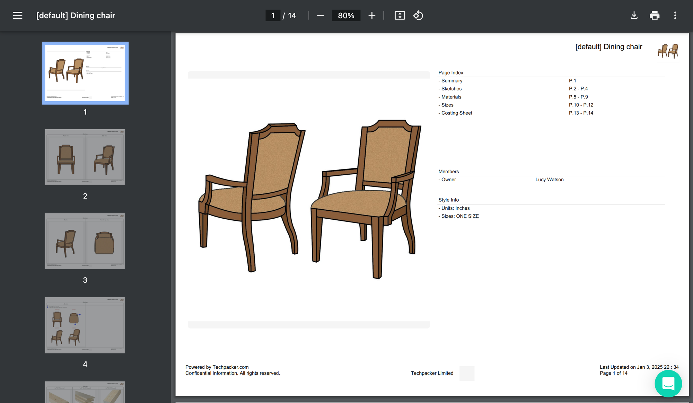Click the '- Sizes: ONE SIZE' text
This screenshot has height=403, width=693.
coord(459,216)
